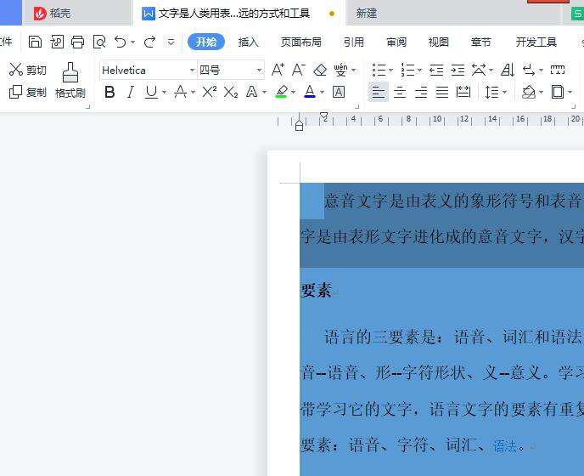
Task: Click the Print icon
Action: [78, 42]
